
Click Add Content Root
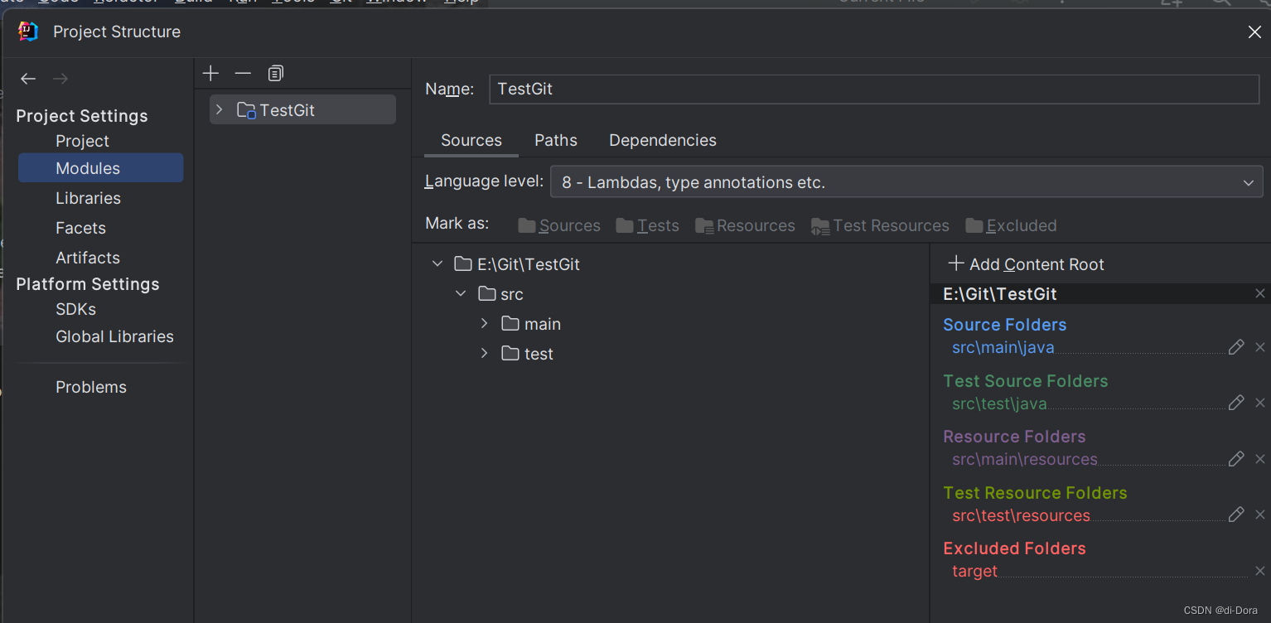point(1027,264)
